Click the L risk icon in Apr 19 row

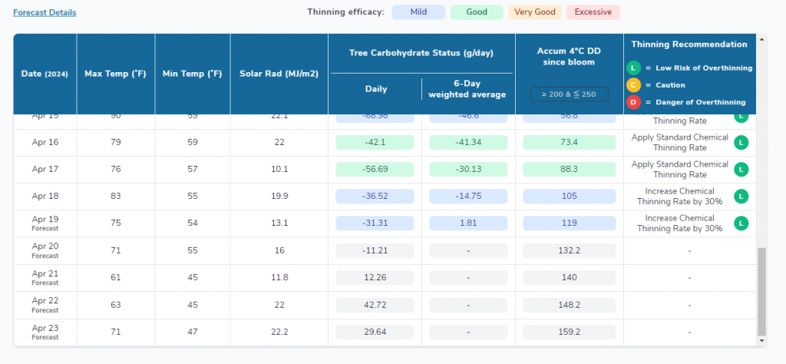pos(741,223)
